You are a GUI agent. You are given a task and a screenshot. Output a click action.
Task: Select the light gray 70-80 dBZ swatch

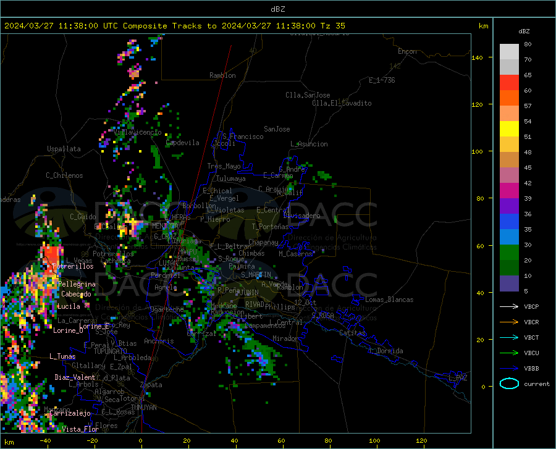509,51
